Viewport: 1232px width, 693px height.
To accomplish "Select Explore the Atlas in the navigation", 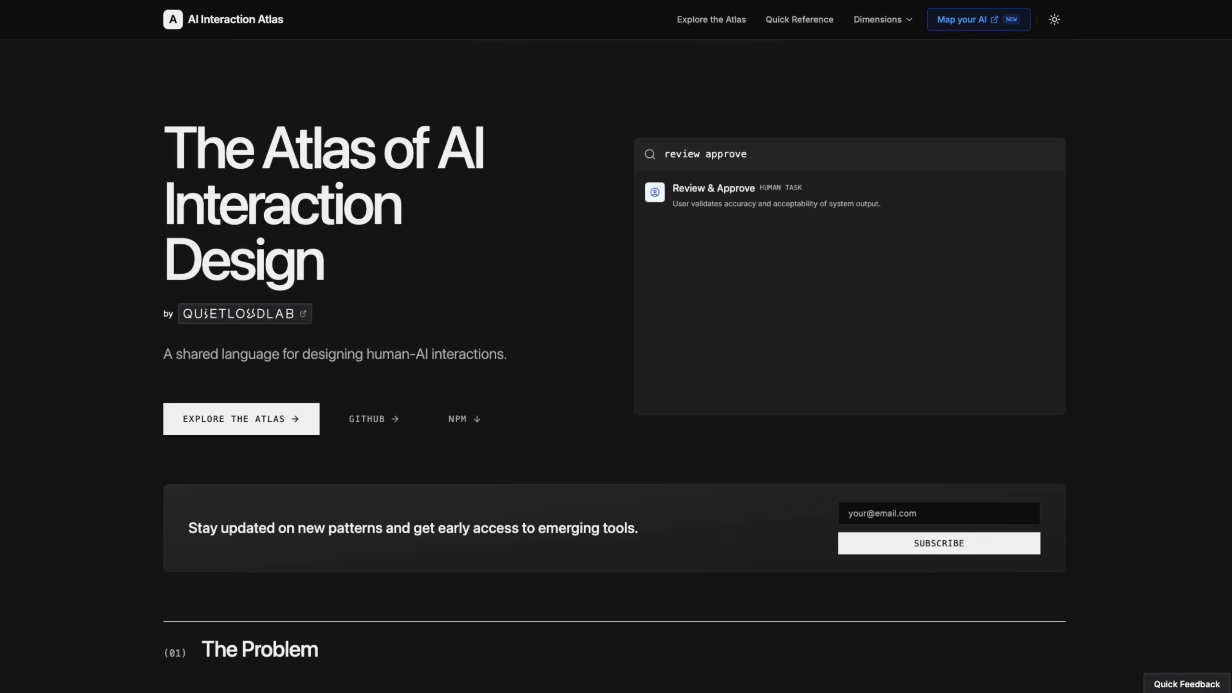I will 711,19.
